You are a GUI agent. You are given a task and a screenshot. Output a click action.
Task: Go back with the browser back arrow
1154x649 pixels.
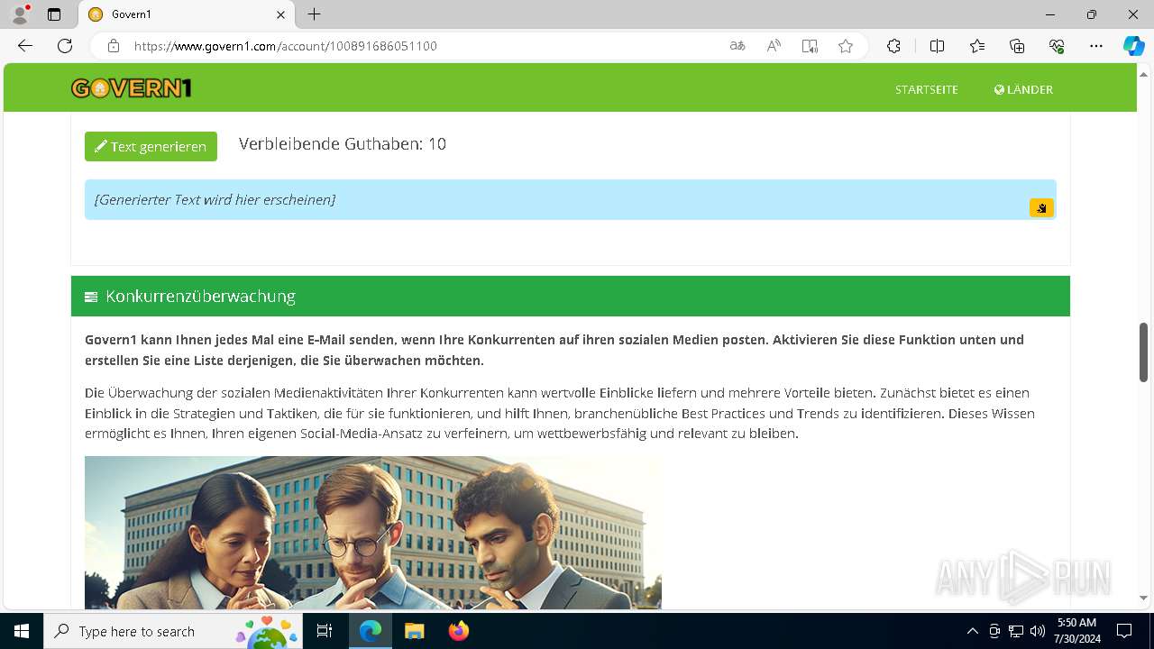point(25,46)
